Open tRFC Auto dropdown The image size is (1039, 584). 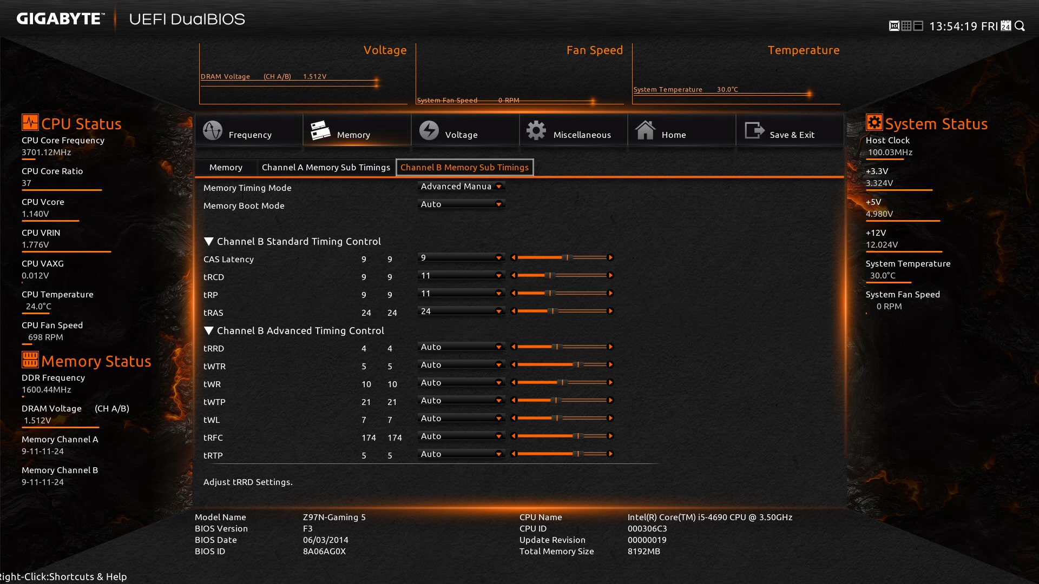pos(461,436)
